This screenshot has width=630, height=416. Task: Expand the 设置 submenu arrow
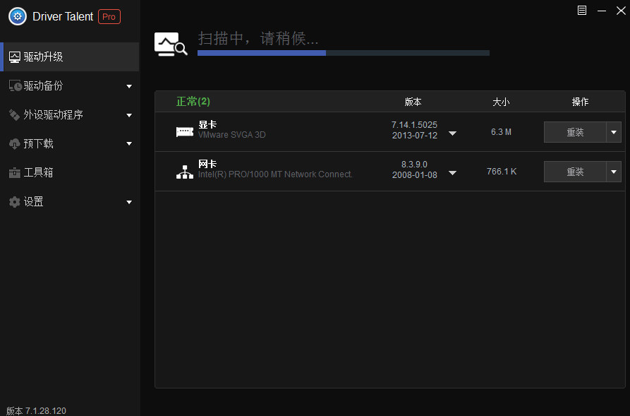pos(129,202)
